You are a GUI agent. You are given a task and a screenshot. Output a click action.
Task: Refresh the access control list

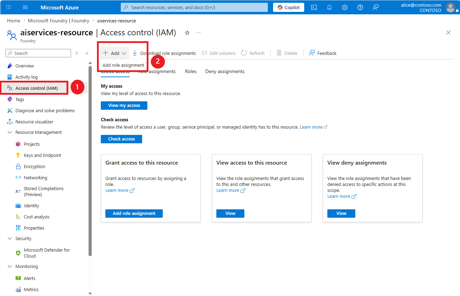point(253,53)
